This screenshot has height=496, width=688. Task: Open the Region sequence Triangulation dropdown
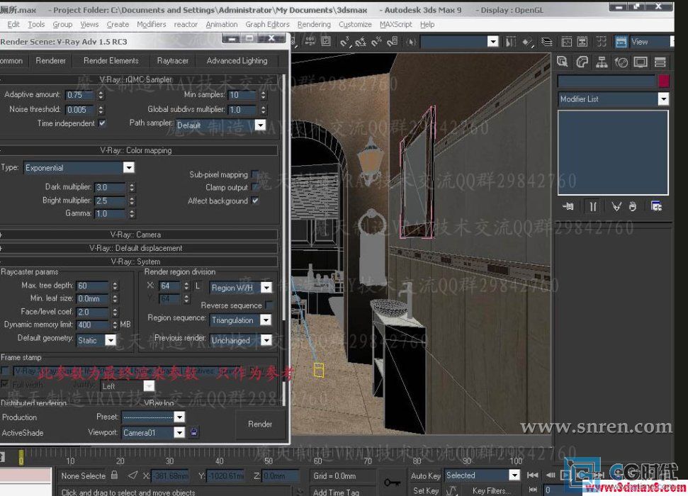coord(266,320)
